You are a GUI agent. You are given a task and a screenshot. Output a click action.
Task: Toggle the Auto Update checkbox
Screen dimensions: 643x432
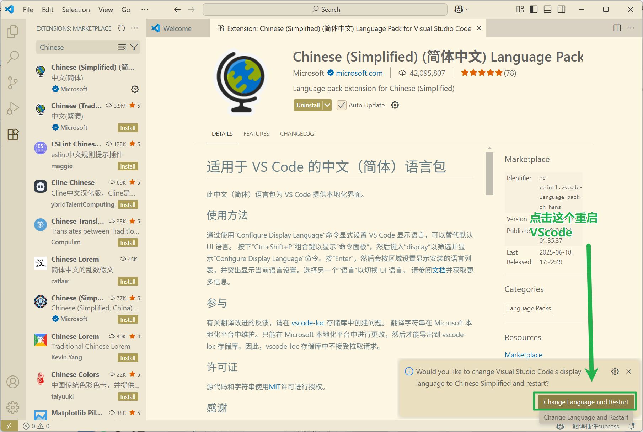(342, 105)
